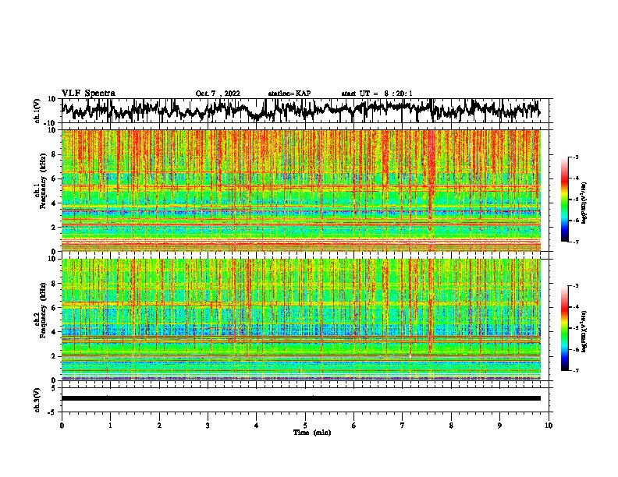Click the ch.1 spectrogram color scale bar
This screenshot has width=618, height=477.
point(564,200)
